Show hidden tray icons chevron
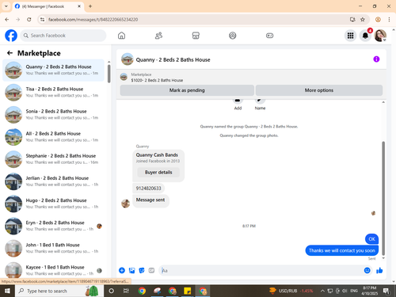Screen dimensions: 396x297 tap(322, 291)
